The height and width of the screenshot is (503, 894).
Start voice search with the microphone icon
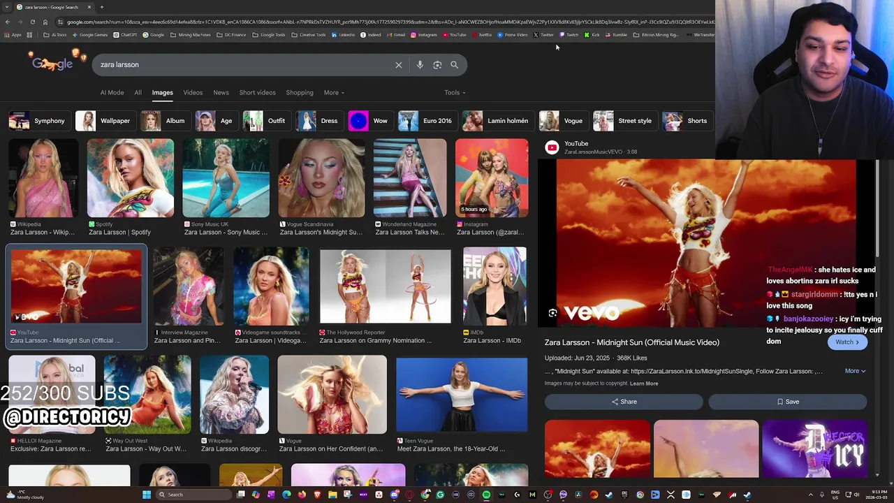(420, 65)
